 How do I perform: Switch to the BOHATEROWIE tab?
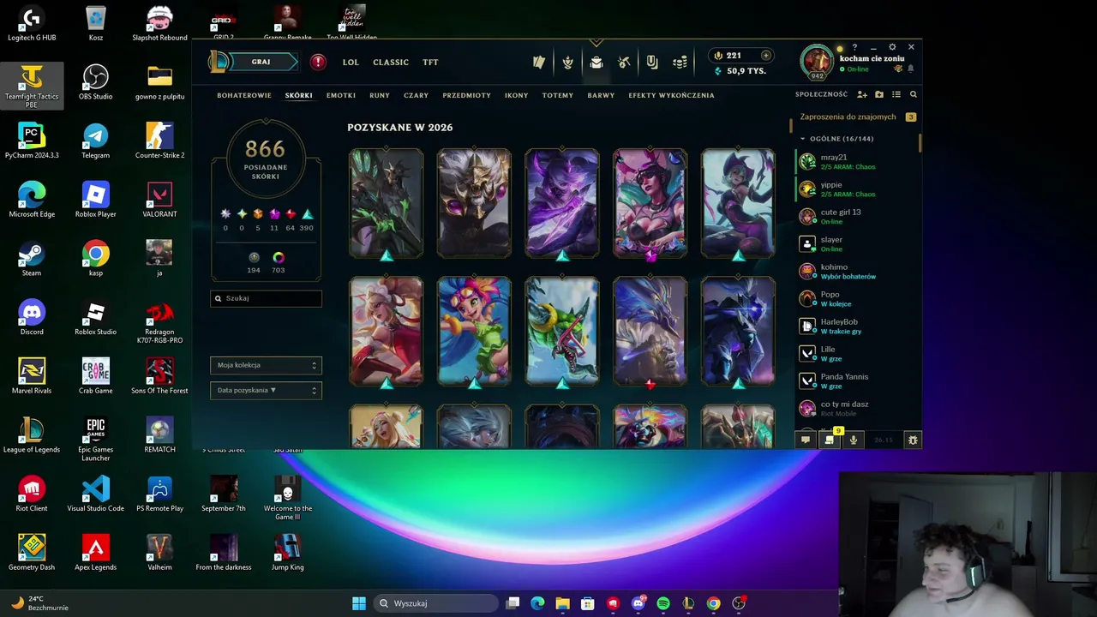tap(244, 95)
